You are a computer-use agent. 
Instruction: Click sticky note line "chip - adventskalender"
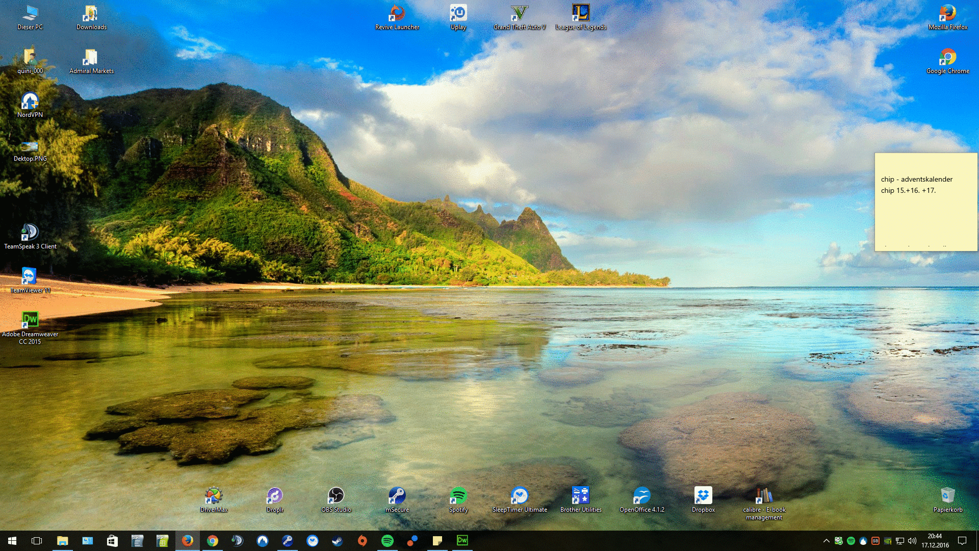[917, 179]
